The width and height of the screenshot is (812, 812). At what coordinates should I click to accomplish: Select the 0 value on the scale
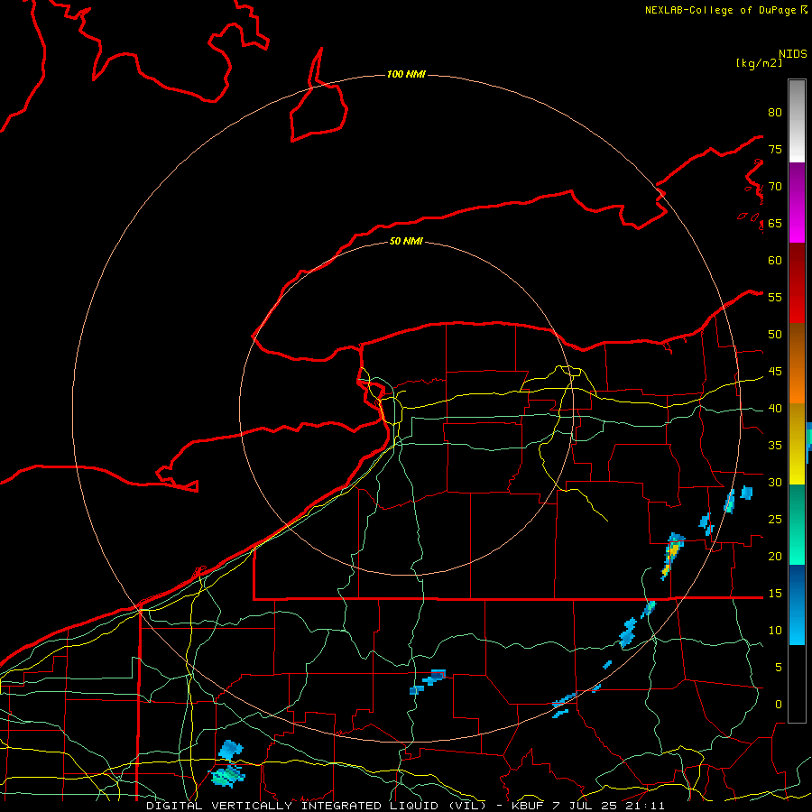click(779, 705)
